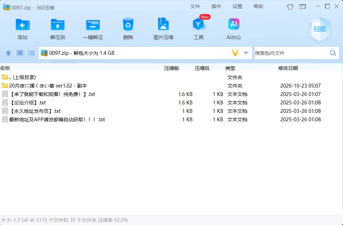Screen dimensions: 343x225
Task: Open the 设置 menu
Action: [237, 7]
